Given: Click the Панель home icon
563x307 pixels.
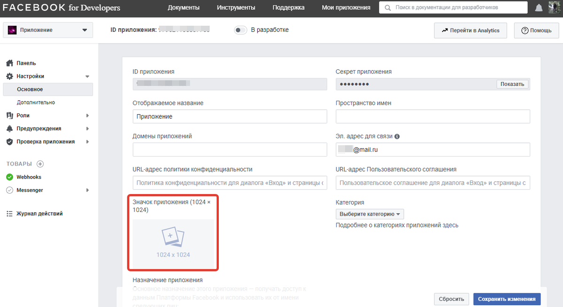Looking at the screenshot, I should pos(10,63).
